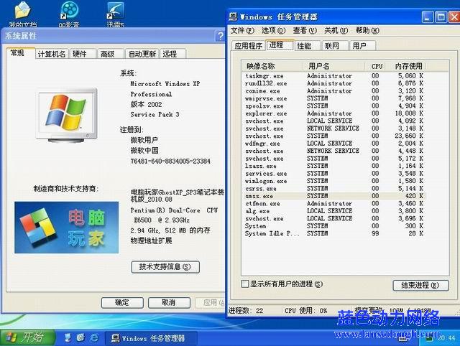The width and height of the screenshot is (460, 346).
Task: Select the conime.exe process row
Action: coord(334,91)
